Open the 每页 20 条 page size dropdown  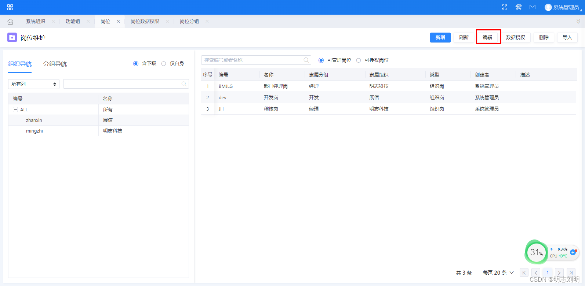tap(498, 273)
